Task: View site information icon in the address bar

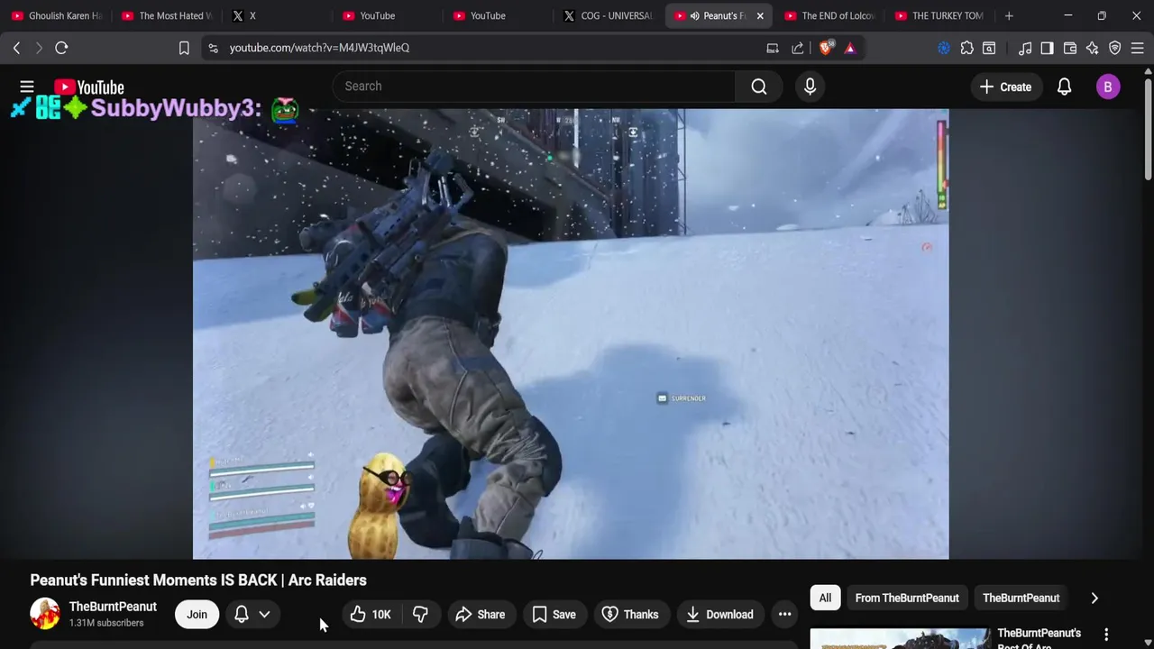Action: (x=213, y=48)
